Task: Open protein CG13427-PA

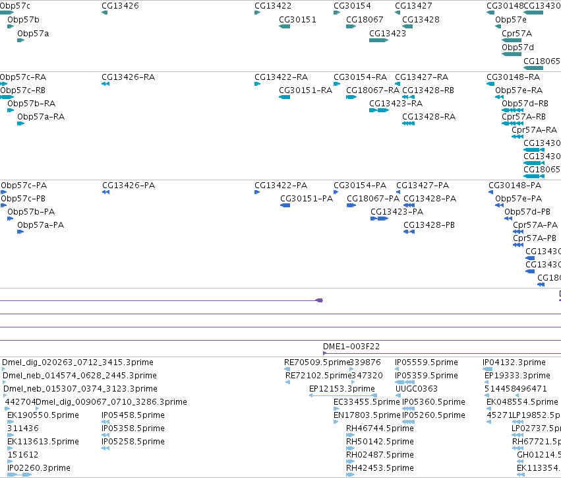Action: pos(423,186)
